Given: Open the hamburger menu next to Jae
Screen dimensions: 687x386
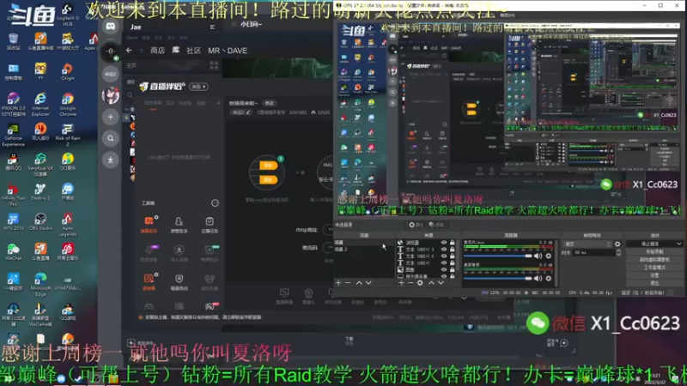Looking at the screenshot, I should click(x=212, y=27).
